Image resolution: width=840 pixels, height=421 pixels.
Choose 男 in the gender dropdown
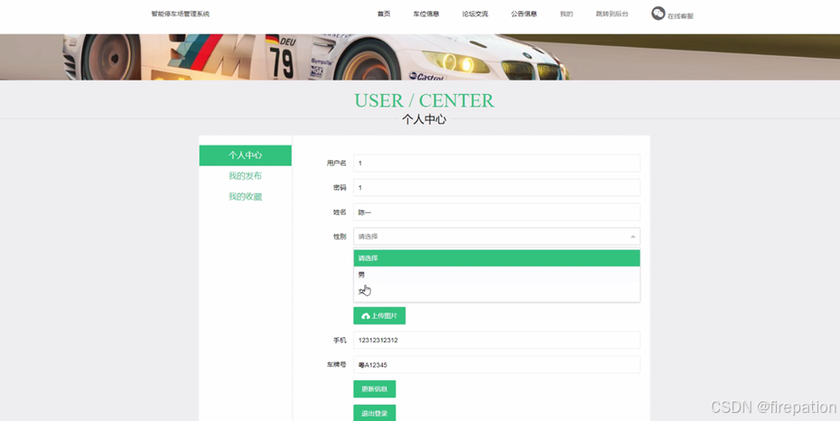pos(497,275)
